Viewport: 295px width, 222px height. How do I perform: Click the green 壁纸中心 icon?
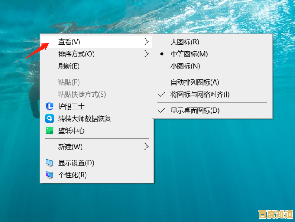(x=50, y=131)
